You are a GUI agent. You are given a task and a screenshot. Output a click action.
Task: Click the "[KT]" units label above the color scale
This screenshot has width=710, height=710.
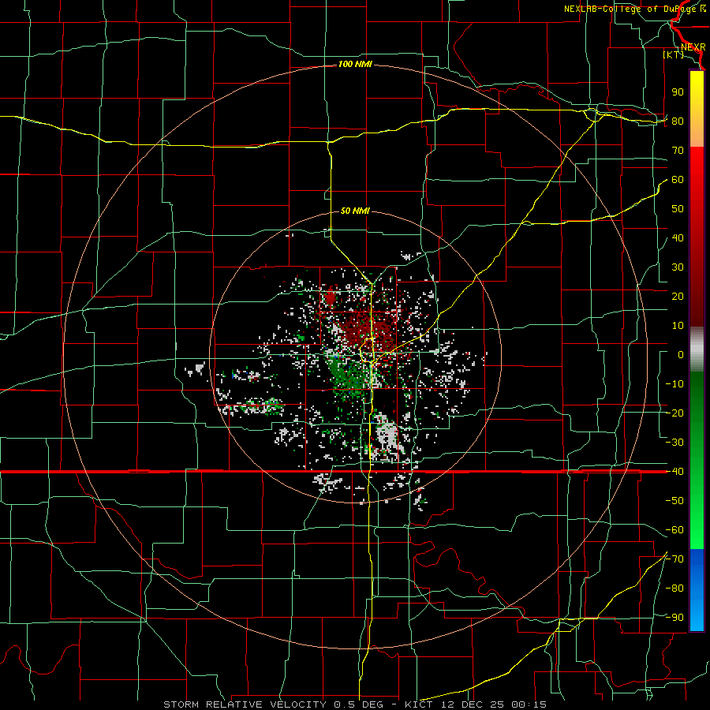pos(674,54)
